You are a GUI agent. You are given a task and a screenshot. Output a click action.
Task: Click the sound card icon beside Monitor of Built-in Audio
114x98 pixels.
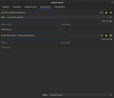tap(2, 36)
